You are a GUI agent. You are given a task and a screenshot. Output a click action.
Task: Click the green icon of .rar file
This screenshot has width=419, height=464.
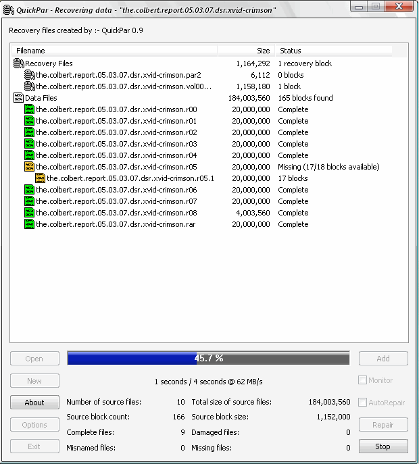(29, 224)
